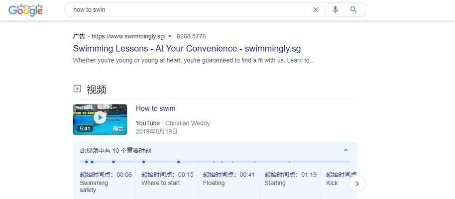
Task: Jump to Starting moment at 01:19
Action: click(x=290, y=179)
